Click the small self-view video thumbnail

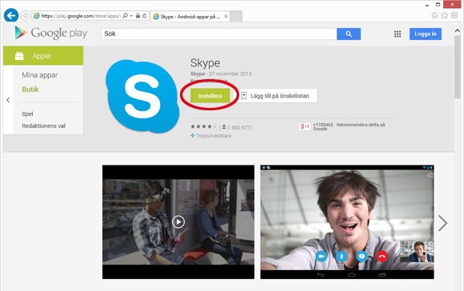coord(417,251)
